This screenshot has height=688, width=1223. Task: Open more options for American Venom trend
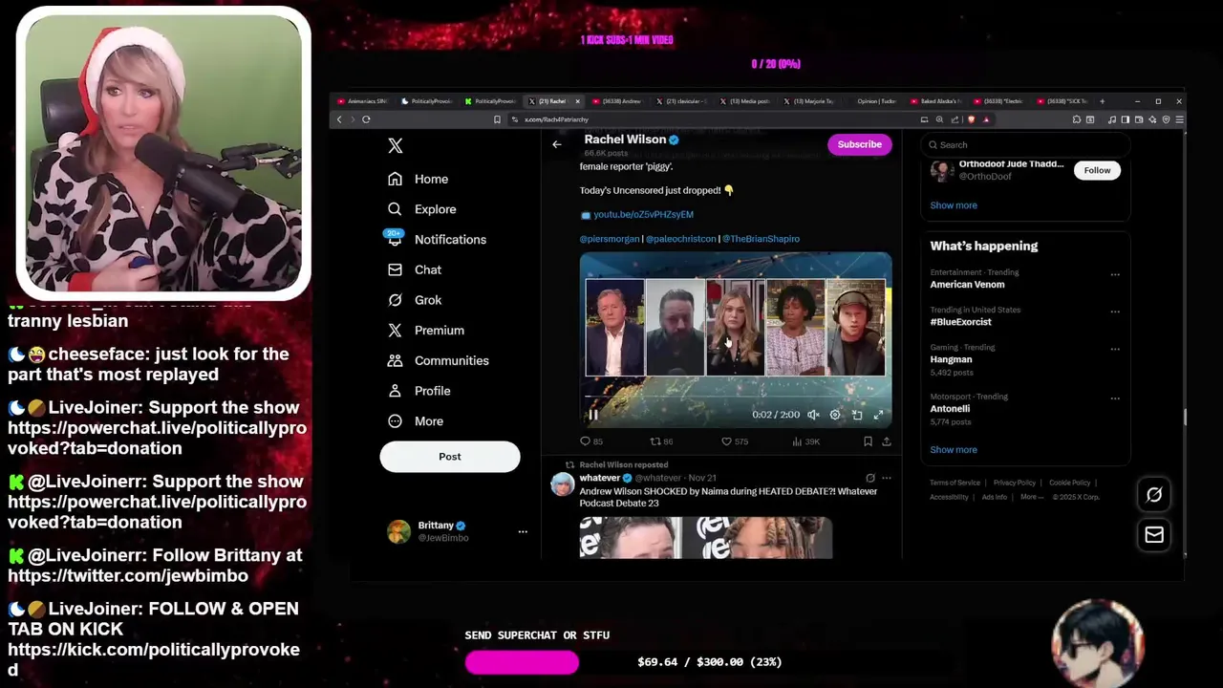tap(1115, 274)
